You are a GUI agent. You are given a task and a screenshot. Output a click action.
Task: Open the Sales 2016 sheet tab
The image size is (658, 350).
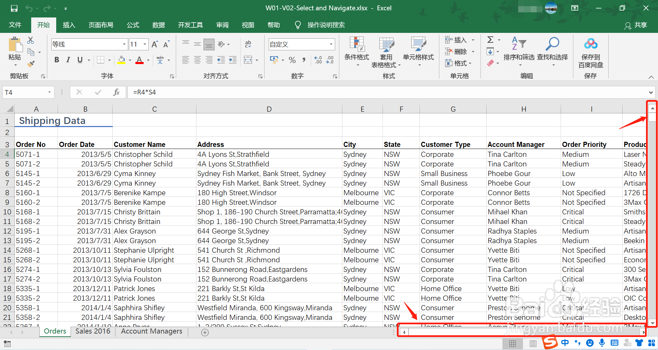(x=93, y=331)
